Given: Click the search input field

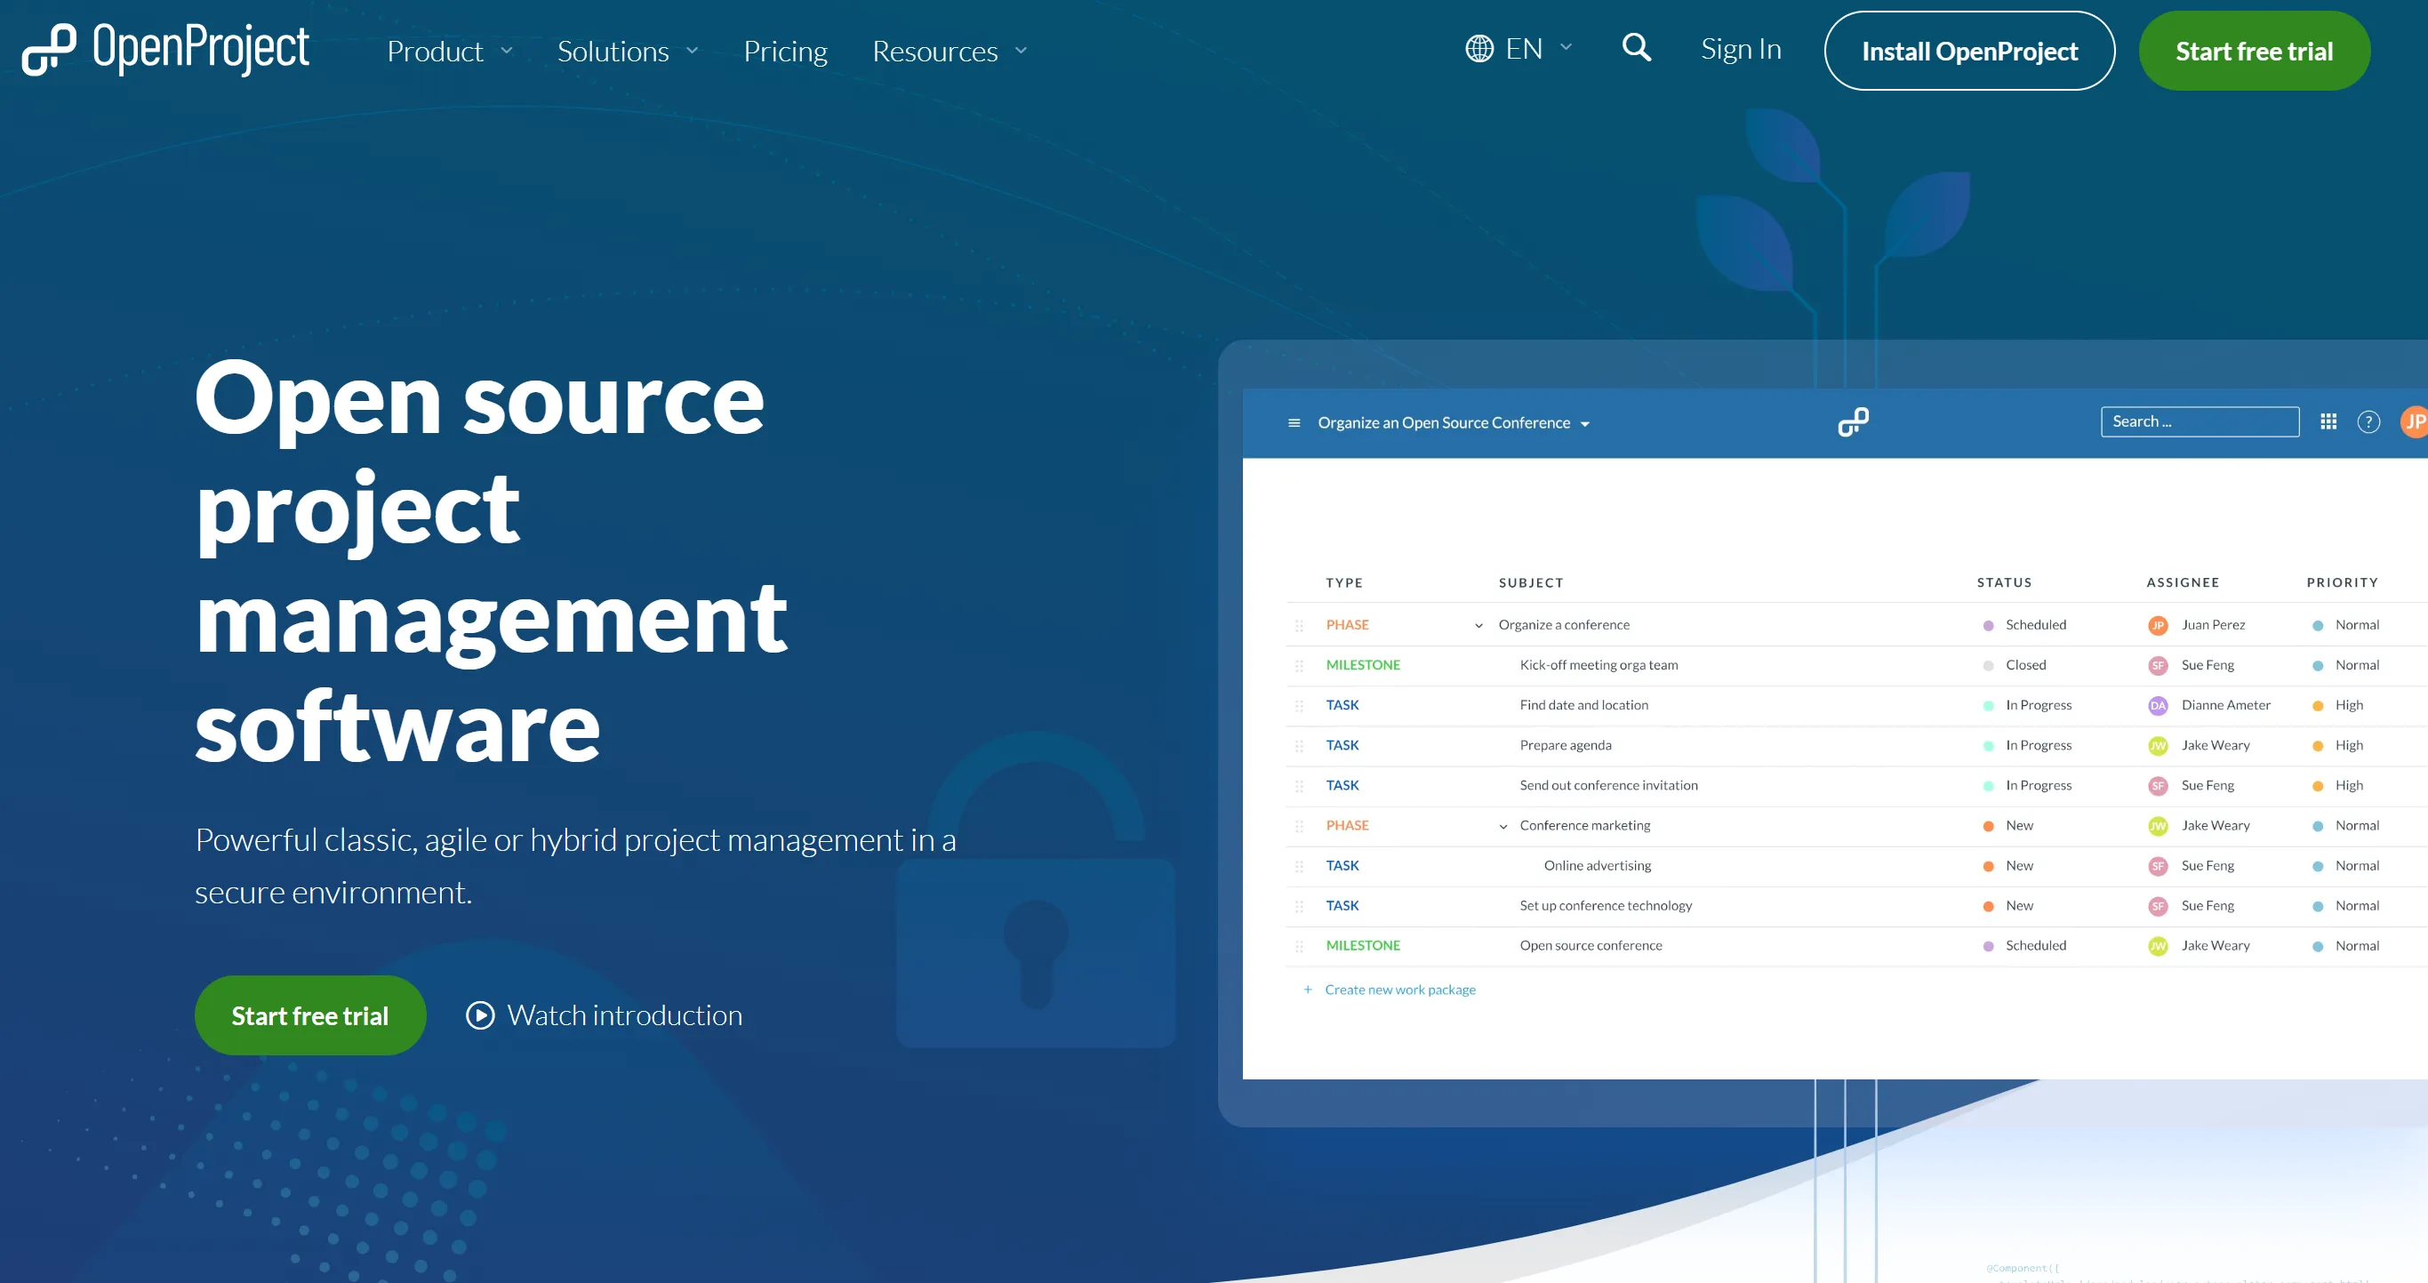Looking at the screenshot, I should click(2199, 422).
